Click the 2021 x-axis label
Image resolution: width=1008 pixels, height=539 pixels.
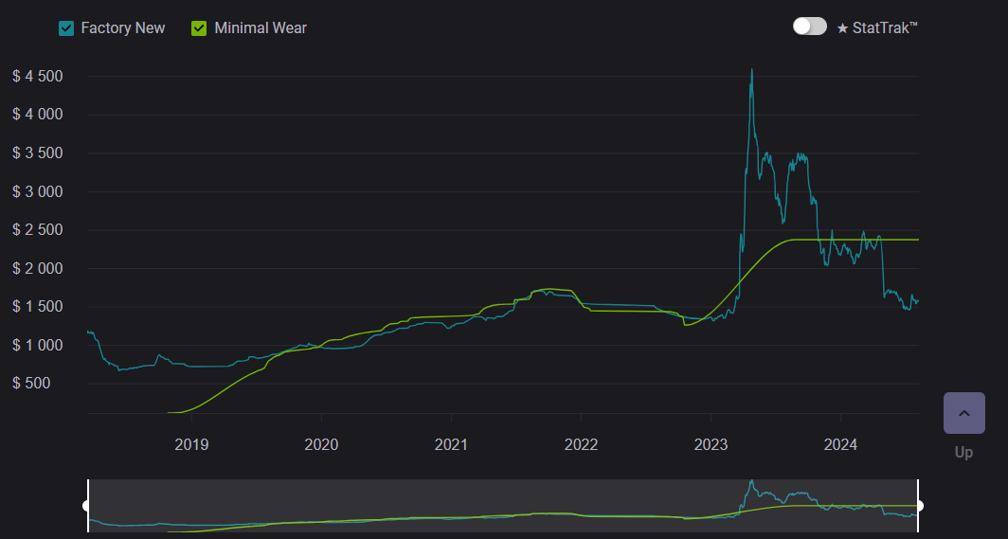[451, 444]
